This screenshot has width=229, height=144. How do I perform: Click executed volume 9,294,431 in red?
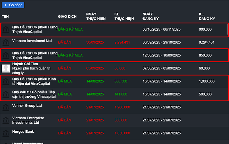point(122,42)
